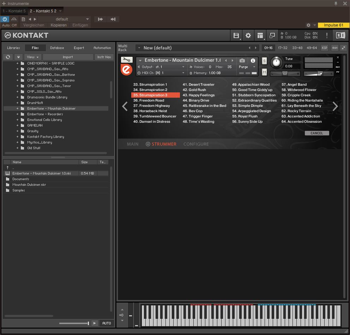
Task: Mute the Mountain Dulcimer instrument
Action: [264, 72]
